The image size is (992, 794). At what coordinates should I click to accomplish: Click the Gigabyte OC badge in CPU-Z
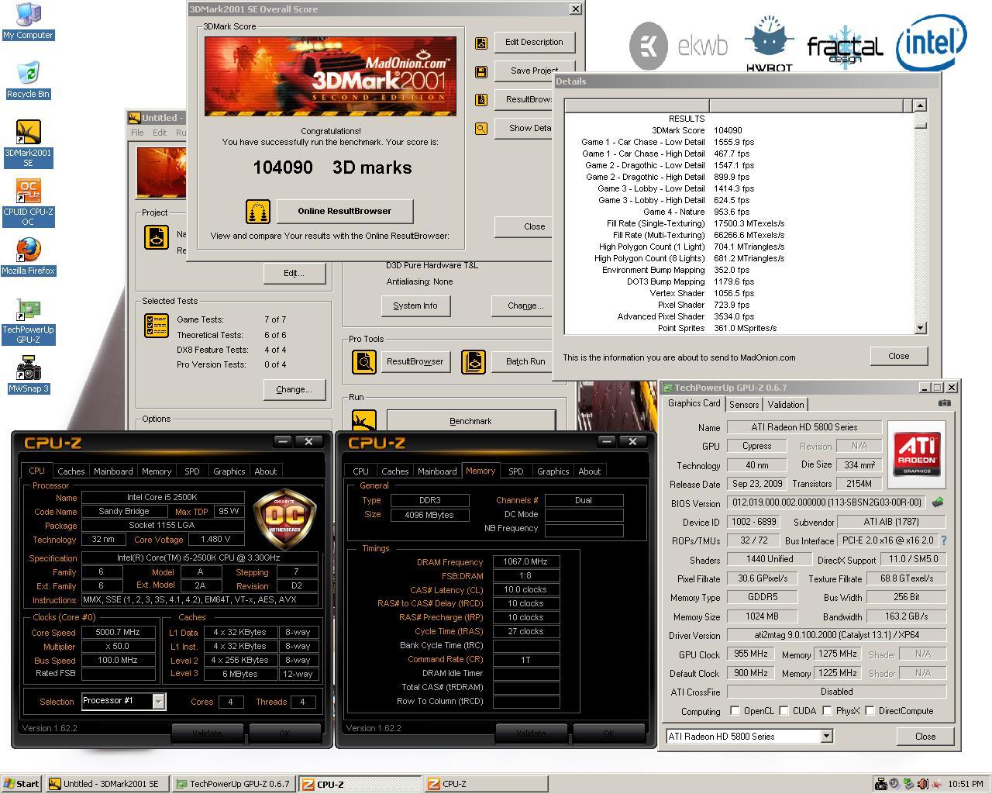click(x=284, y=519)
